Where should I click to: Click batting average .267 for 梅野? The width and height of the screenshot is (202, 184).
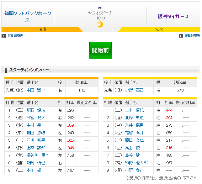(x=169, y=163)
